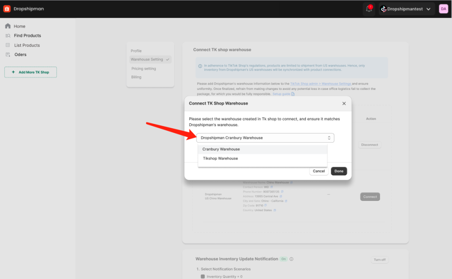The image size is (452, 279).
Task: Cancel the warehouse connection dialog
Action: [x=319, y=171]
